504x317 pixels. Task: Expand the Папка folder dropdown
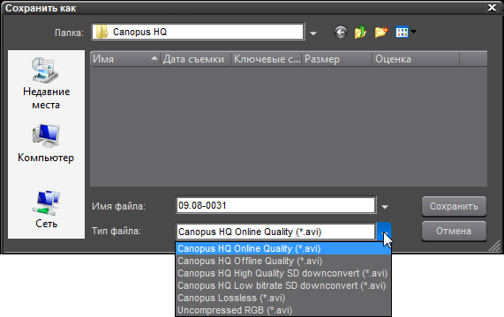point(313,33)
